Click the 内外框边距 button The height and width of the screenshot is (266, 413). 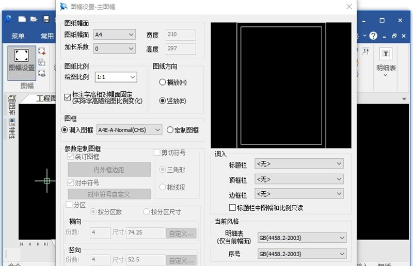tap(109, 170)
